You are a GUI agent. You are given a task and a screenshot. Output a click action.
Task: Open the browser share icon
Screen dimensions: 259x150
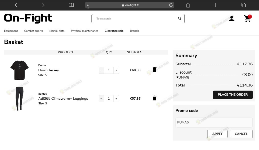pos(188,5)
